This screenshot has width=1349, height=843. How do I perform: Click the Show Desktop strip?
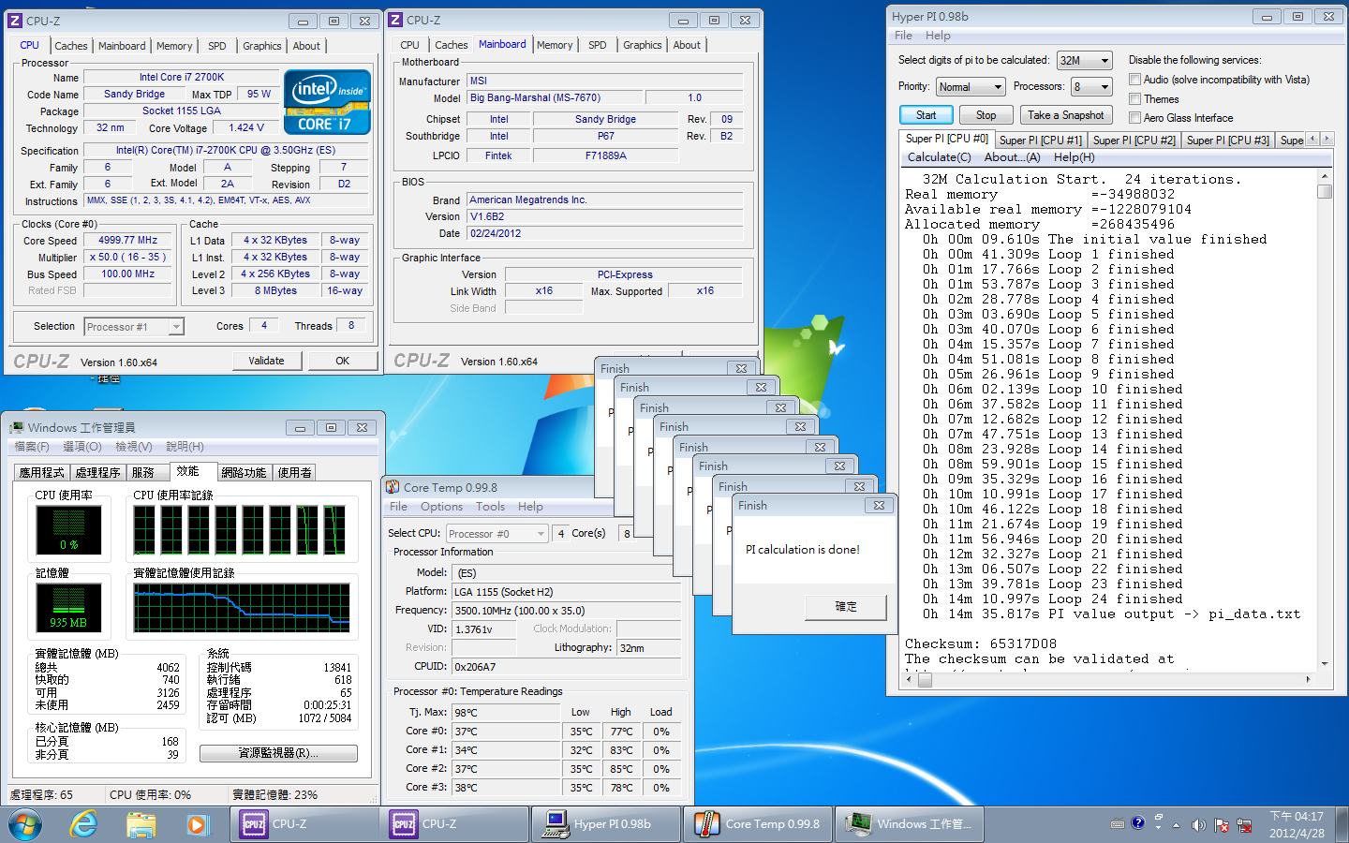1342,824
